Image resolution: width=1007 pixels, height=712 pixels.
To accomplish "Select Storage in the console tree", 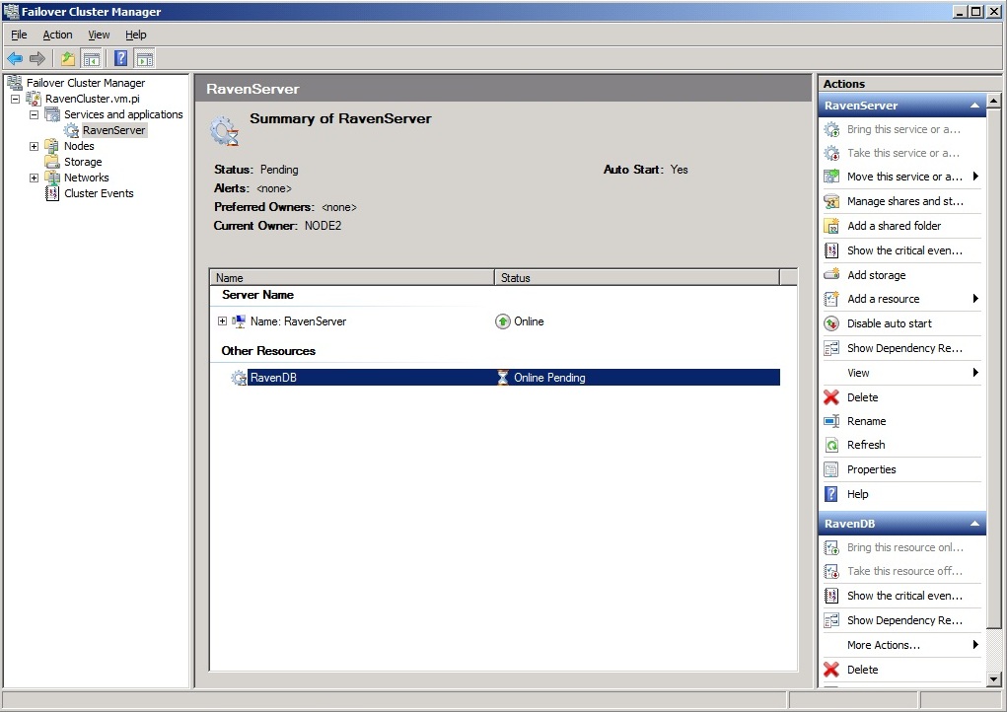I will point(83,162).
